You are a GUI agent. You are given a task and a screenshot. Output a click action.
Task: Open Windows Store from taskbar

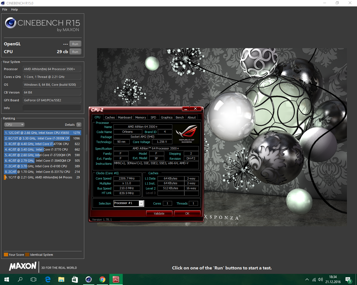click(75, 279)
